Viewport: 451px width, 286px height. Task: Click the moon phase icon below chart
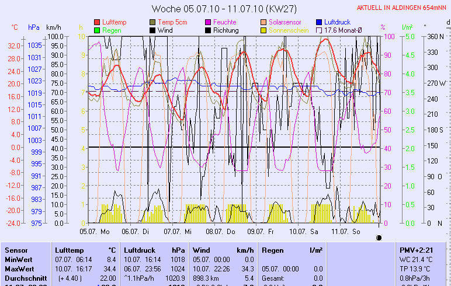pyautogui.click(x=379, y=238)
